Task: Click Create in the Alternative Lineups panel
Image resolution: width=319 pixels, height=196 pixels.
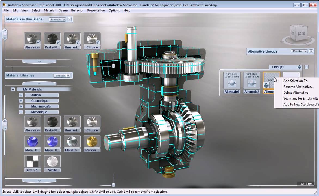Action: click(x=298, y=51)
